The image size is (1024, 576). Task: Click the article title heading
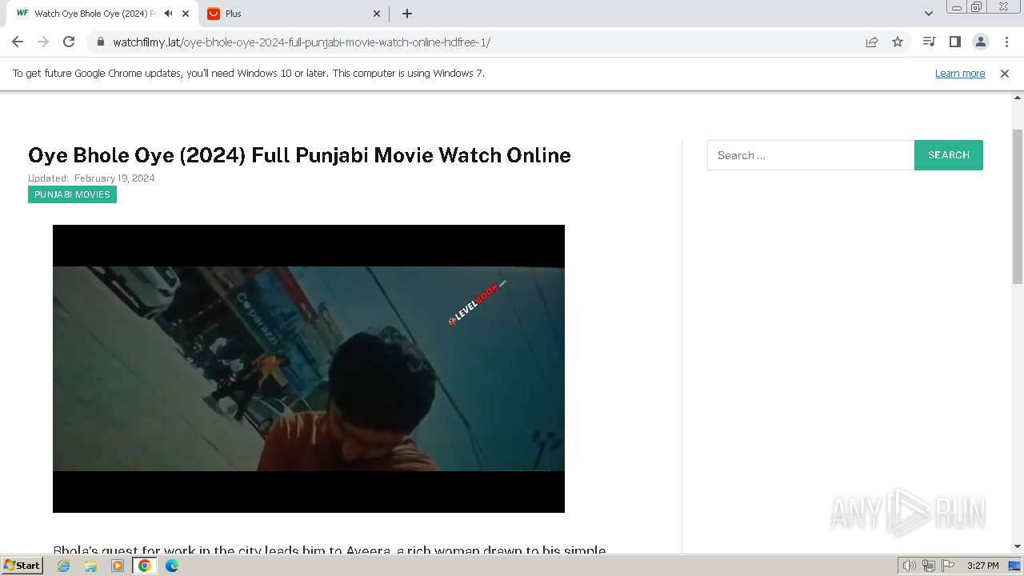tap(299, 155)
